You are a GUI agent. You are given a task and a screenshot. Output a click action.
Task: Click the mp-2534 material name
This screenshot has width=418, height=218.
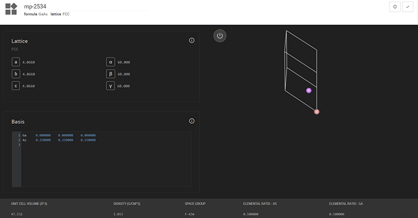click(35, 6)
